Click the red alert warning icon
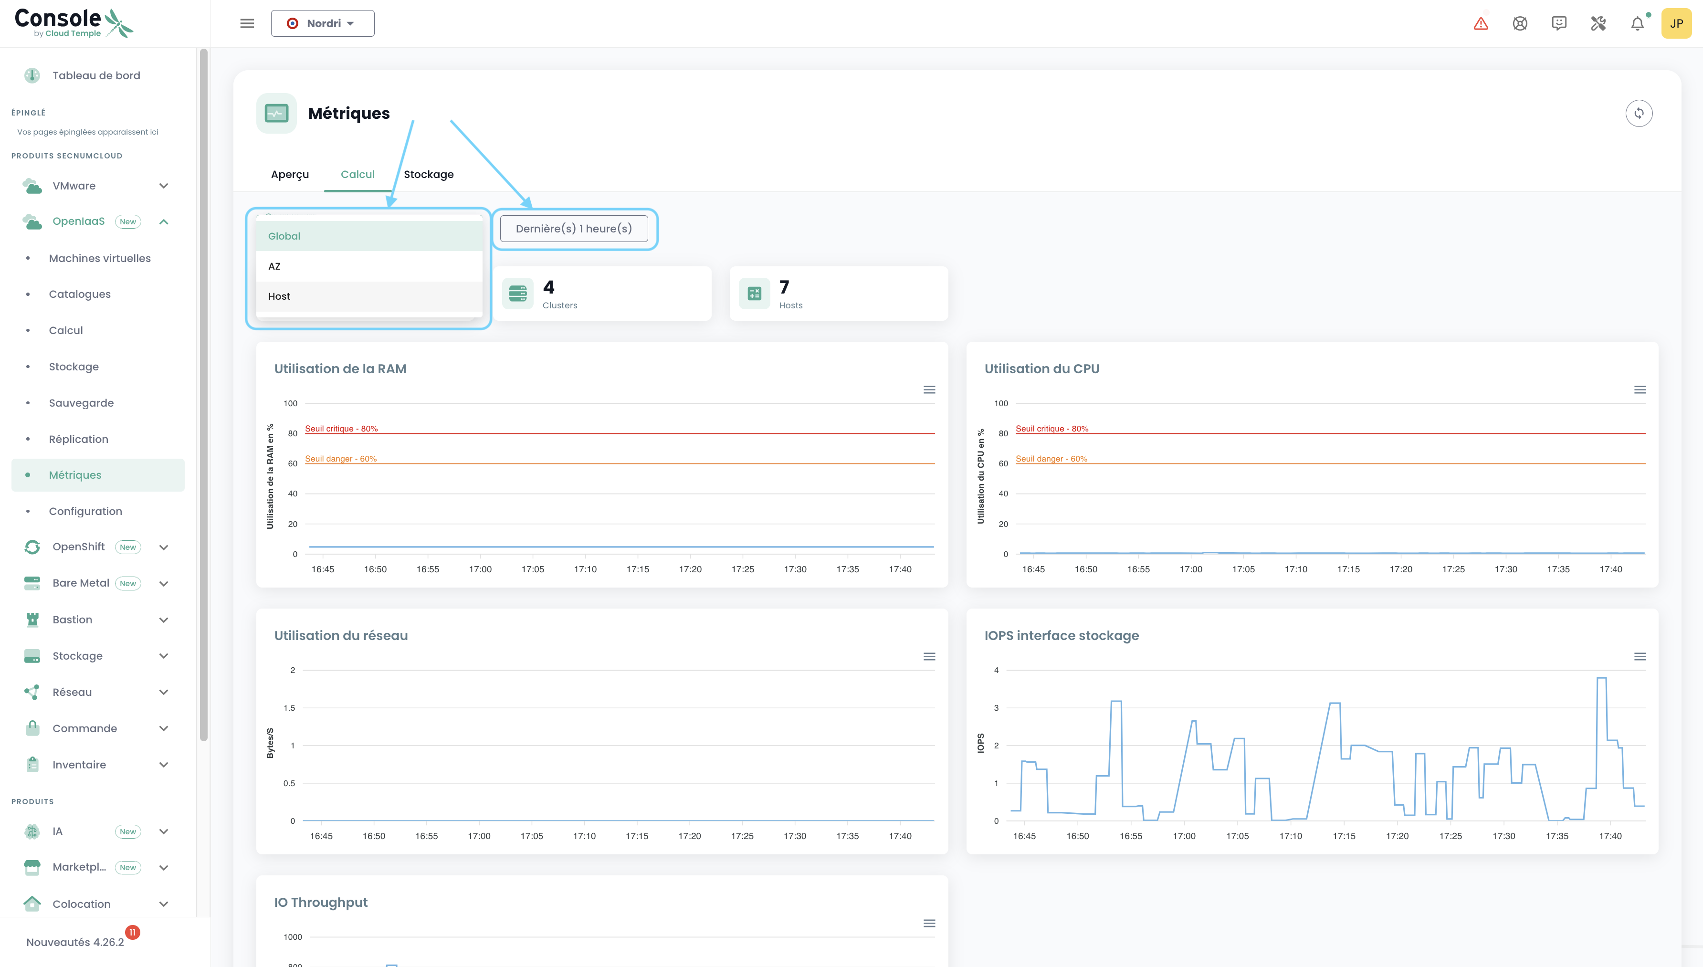This screenshot has width=1703, height=967. click(1481, 24)
